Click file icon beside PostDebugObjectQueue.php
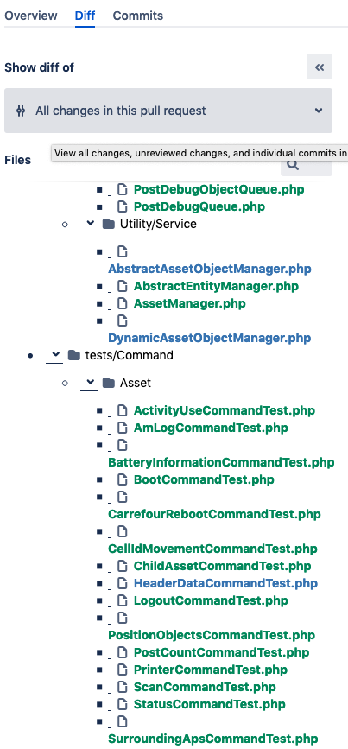This screenshot has width=348, height=749. (x=123, y=190)
